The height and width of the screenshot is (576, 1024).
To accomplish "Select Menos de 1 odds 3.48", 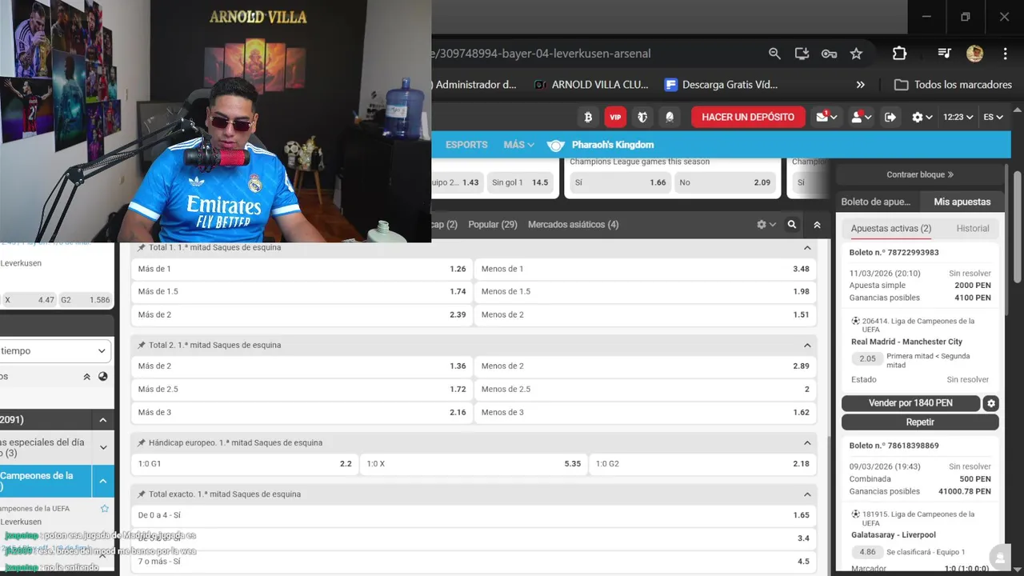I will pyautogui.click(x=646, y=269).
